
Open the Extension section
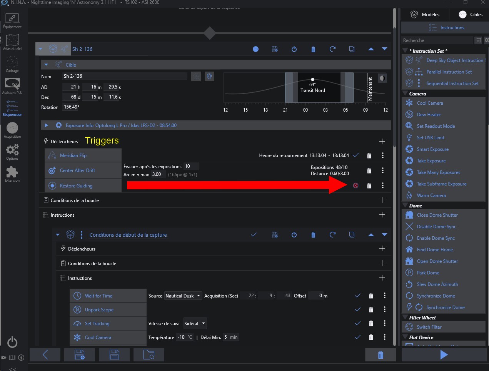click(x=12, y=174)
